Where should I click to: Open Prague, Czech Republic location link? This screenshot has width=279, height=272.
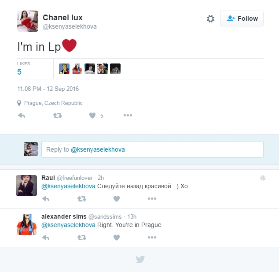[53, 103]
